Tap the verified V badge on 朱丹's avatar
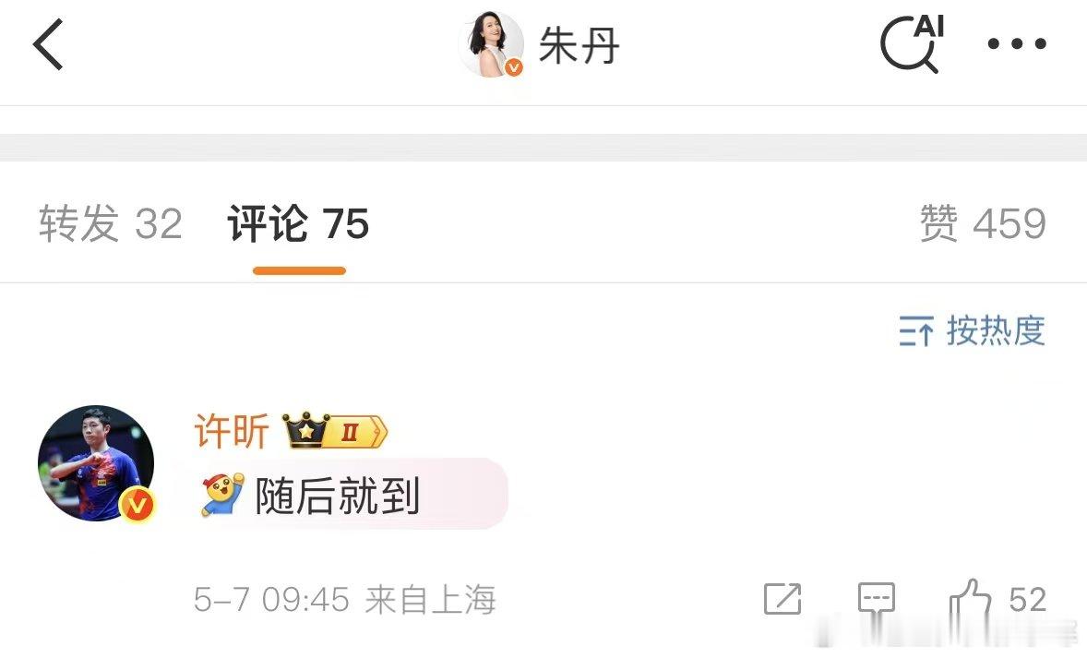 coord(514,68)
